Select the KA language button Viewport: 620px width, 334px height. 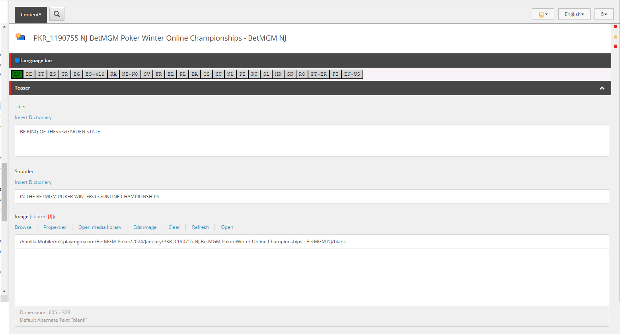(x=113, y=74)
